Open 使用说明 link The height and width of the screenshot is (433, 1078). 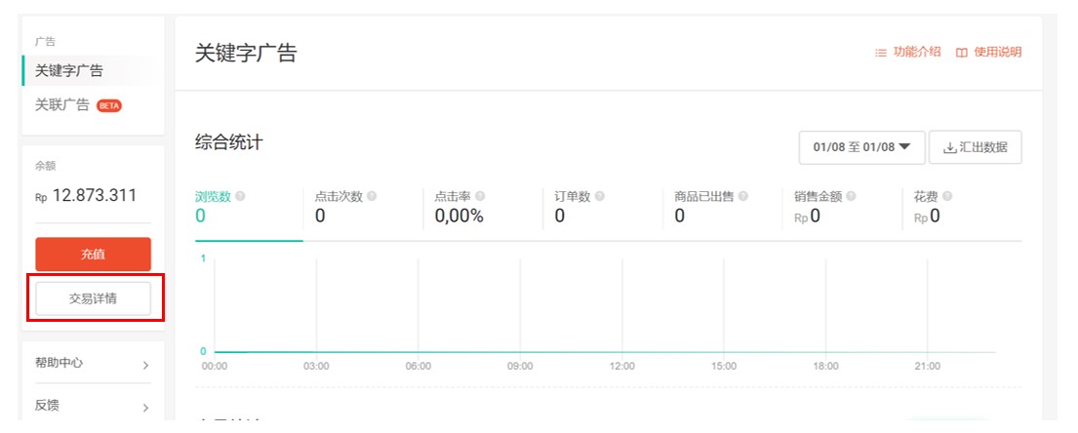[998, 53]
